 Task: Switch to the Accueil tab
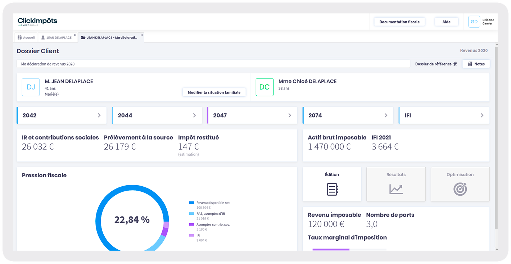(x=26, y=38)
